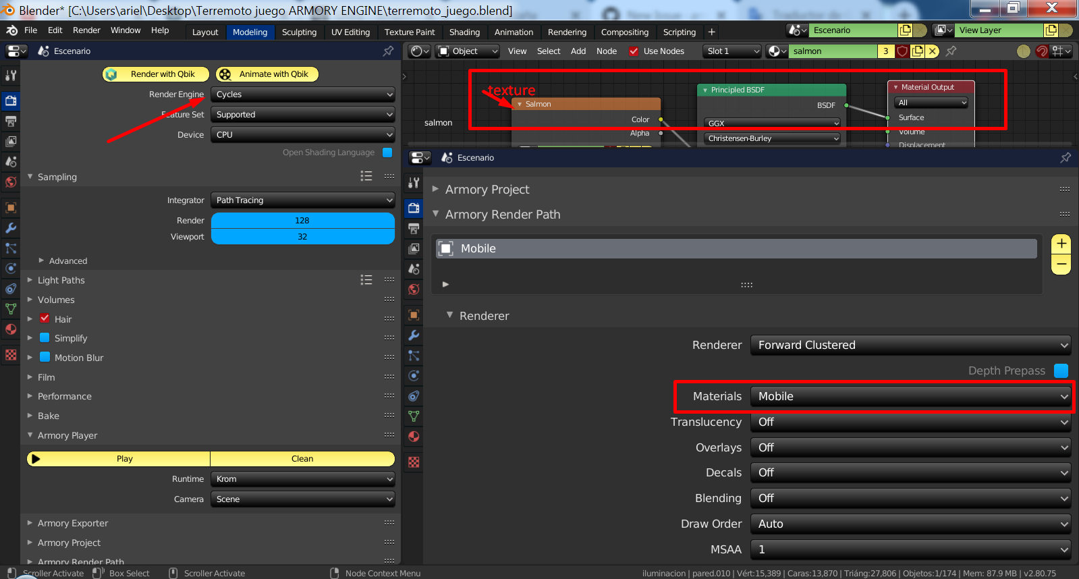
Task: Toggle pin on right lower properties header
Action: tap(1066, 157)
